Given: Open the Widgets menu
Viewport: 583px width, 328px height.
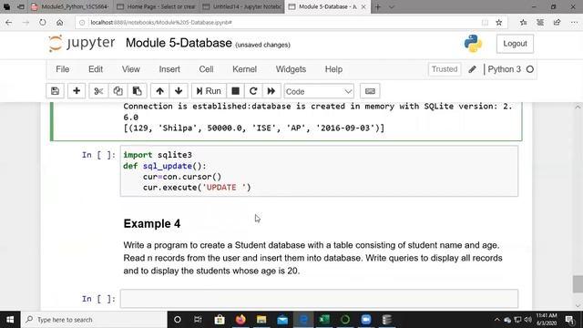Looking at the screenshot, I should click(x=291, y=69).
